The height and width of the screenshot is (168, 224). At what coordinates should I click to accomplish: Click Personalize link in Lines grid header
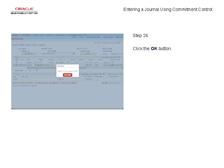pos(106,58)
